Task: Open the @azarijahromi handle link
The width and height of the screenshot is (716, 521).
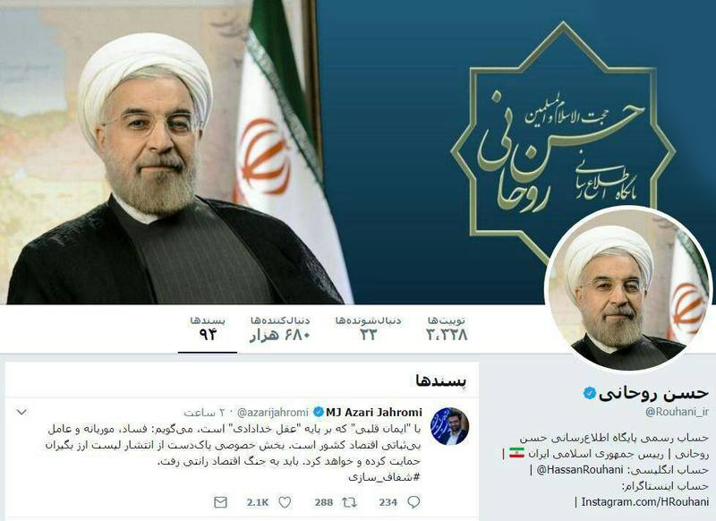Action: coord(273,413)
